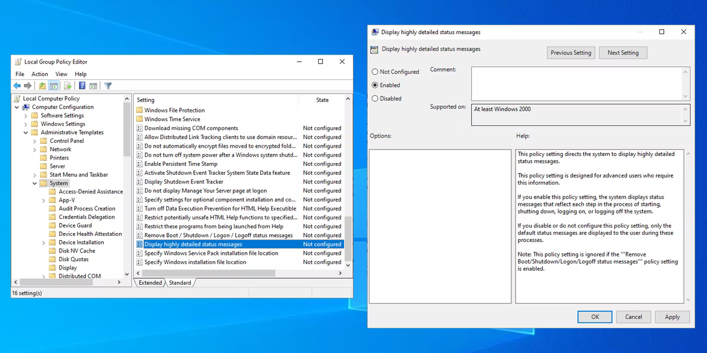Expand the App-V tree node
707x353 pixels.
(44, 200)
